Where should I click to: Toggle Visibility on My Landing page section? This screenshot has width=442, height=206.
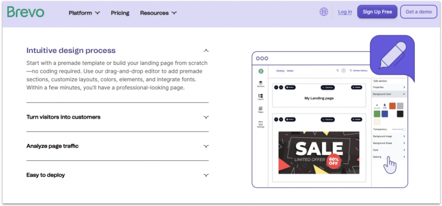[357, 87]
